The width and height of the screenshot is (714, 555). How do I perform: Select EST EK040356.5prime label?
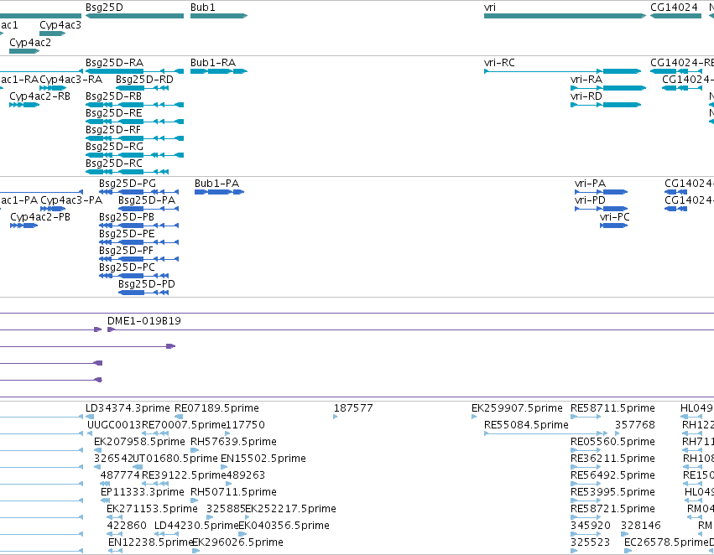click(284, 526)
